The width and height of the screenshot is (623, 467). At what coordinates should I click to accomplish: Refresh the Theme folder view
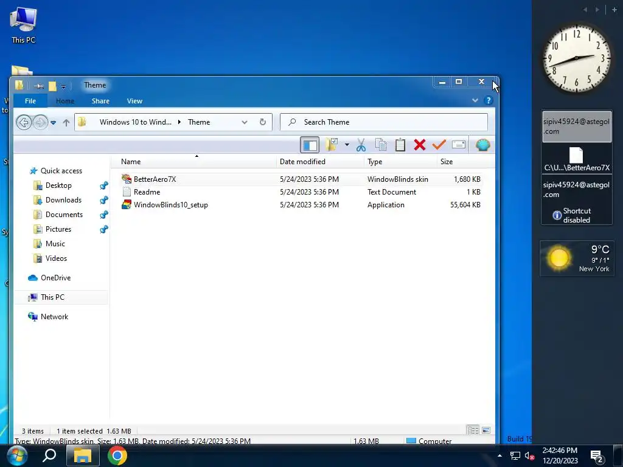point(263,122)
